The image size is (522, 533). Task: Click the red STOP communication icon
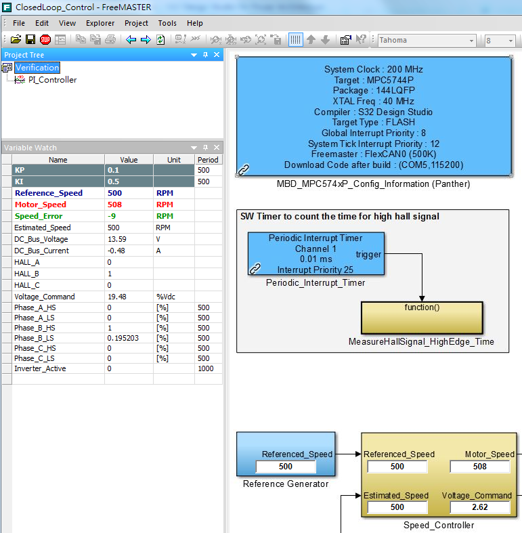(45, 40)
